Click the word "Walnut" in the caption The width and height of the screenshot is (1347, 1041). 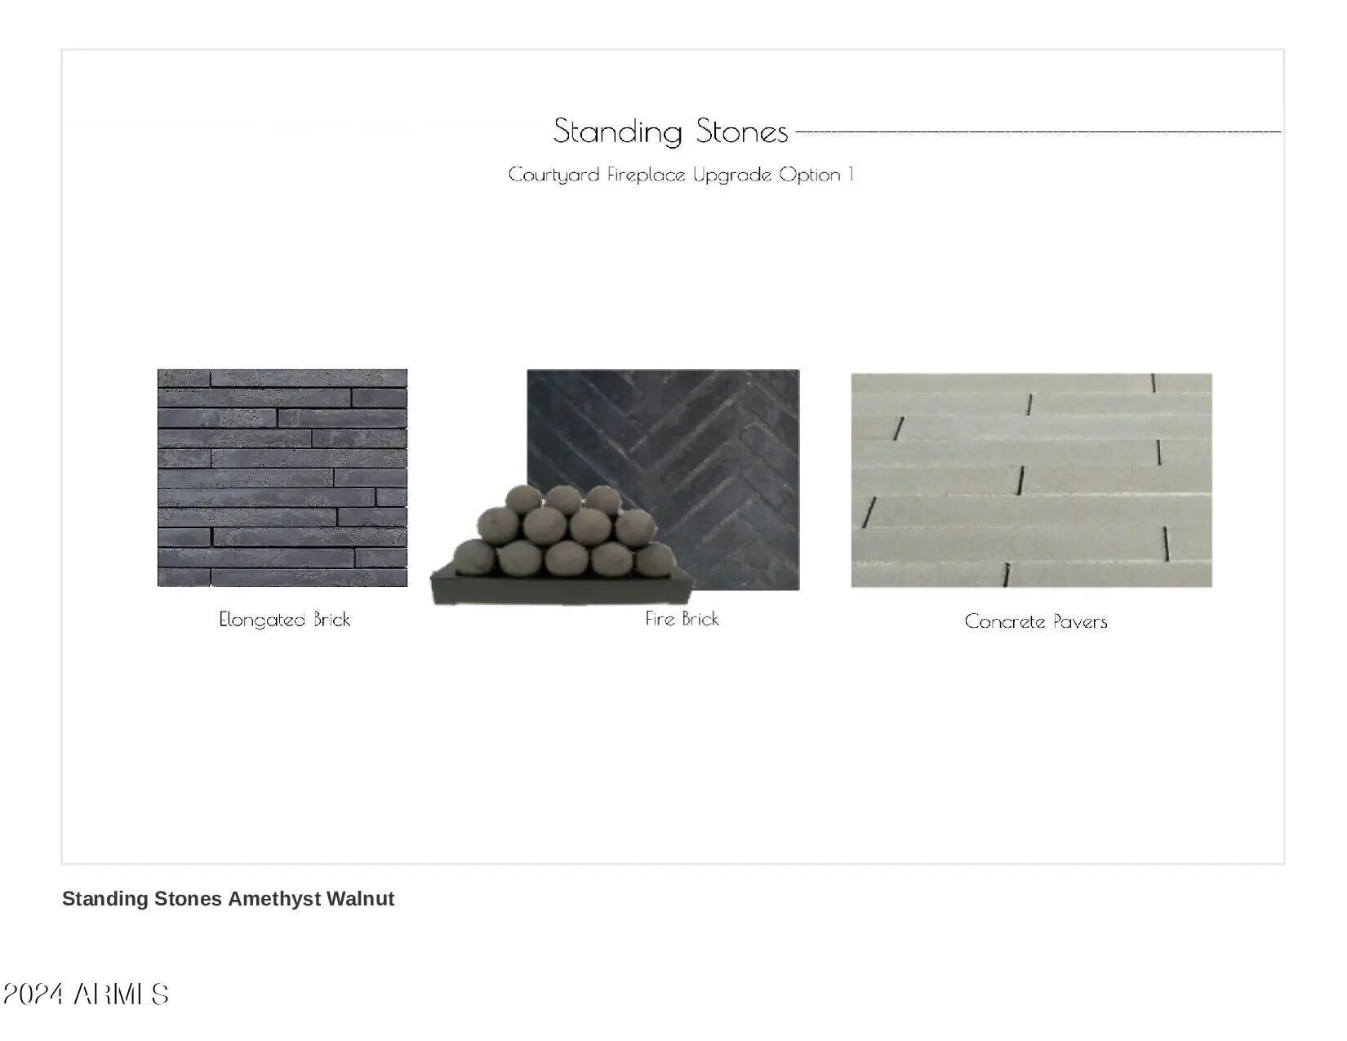(x=360, y=899)
